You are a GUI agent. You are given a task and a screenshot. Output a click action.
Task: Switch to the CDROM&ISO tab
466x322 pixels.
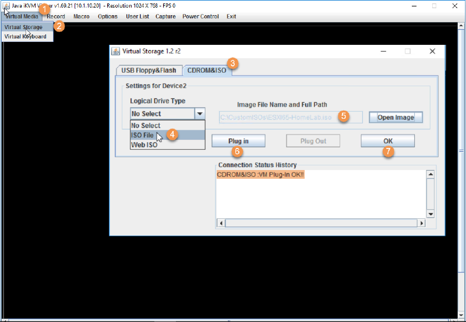[207, 70]
